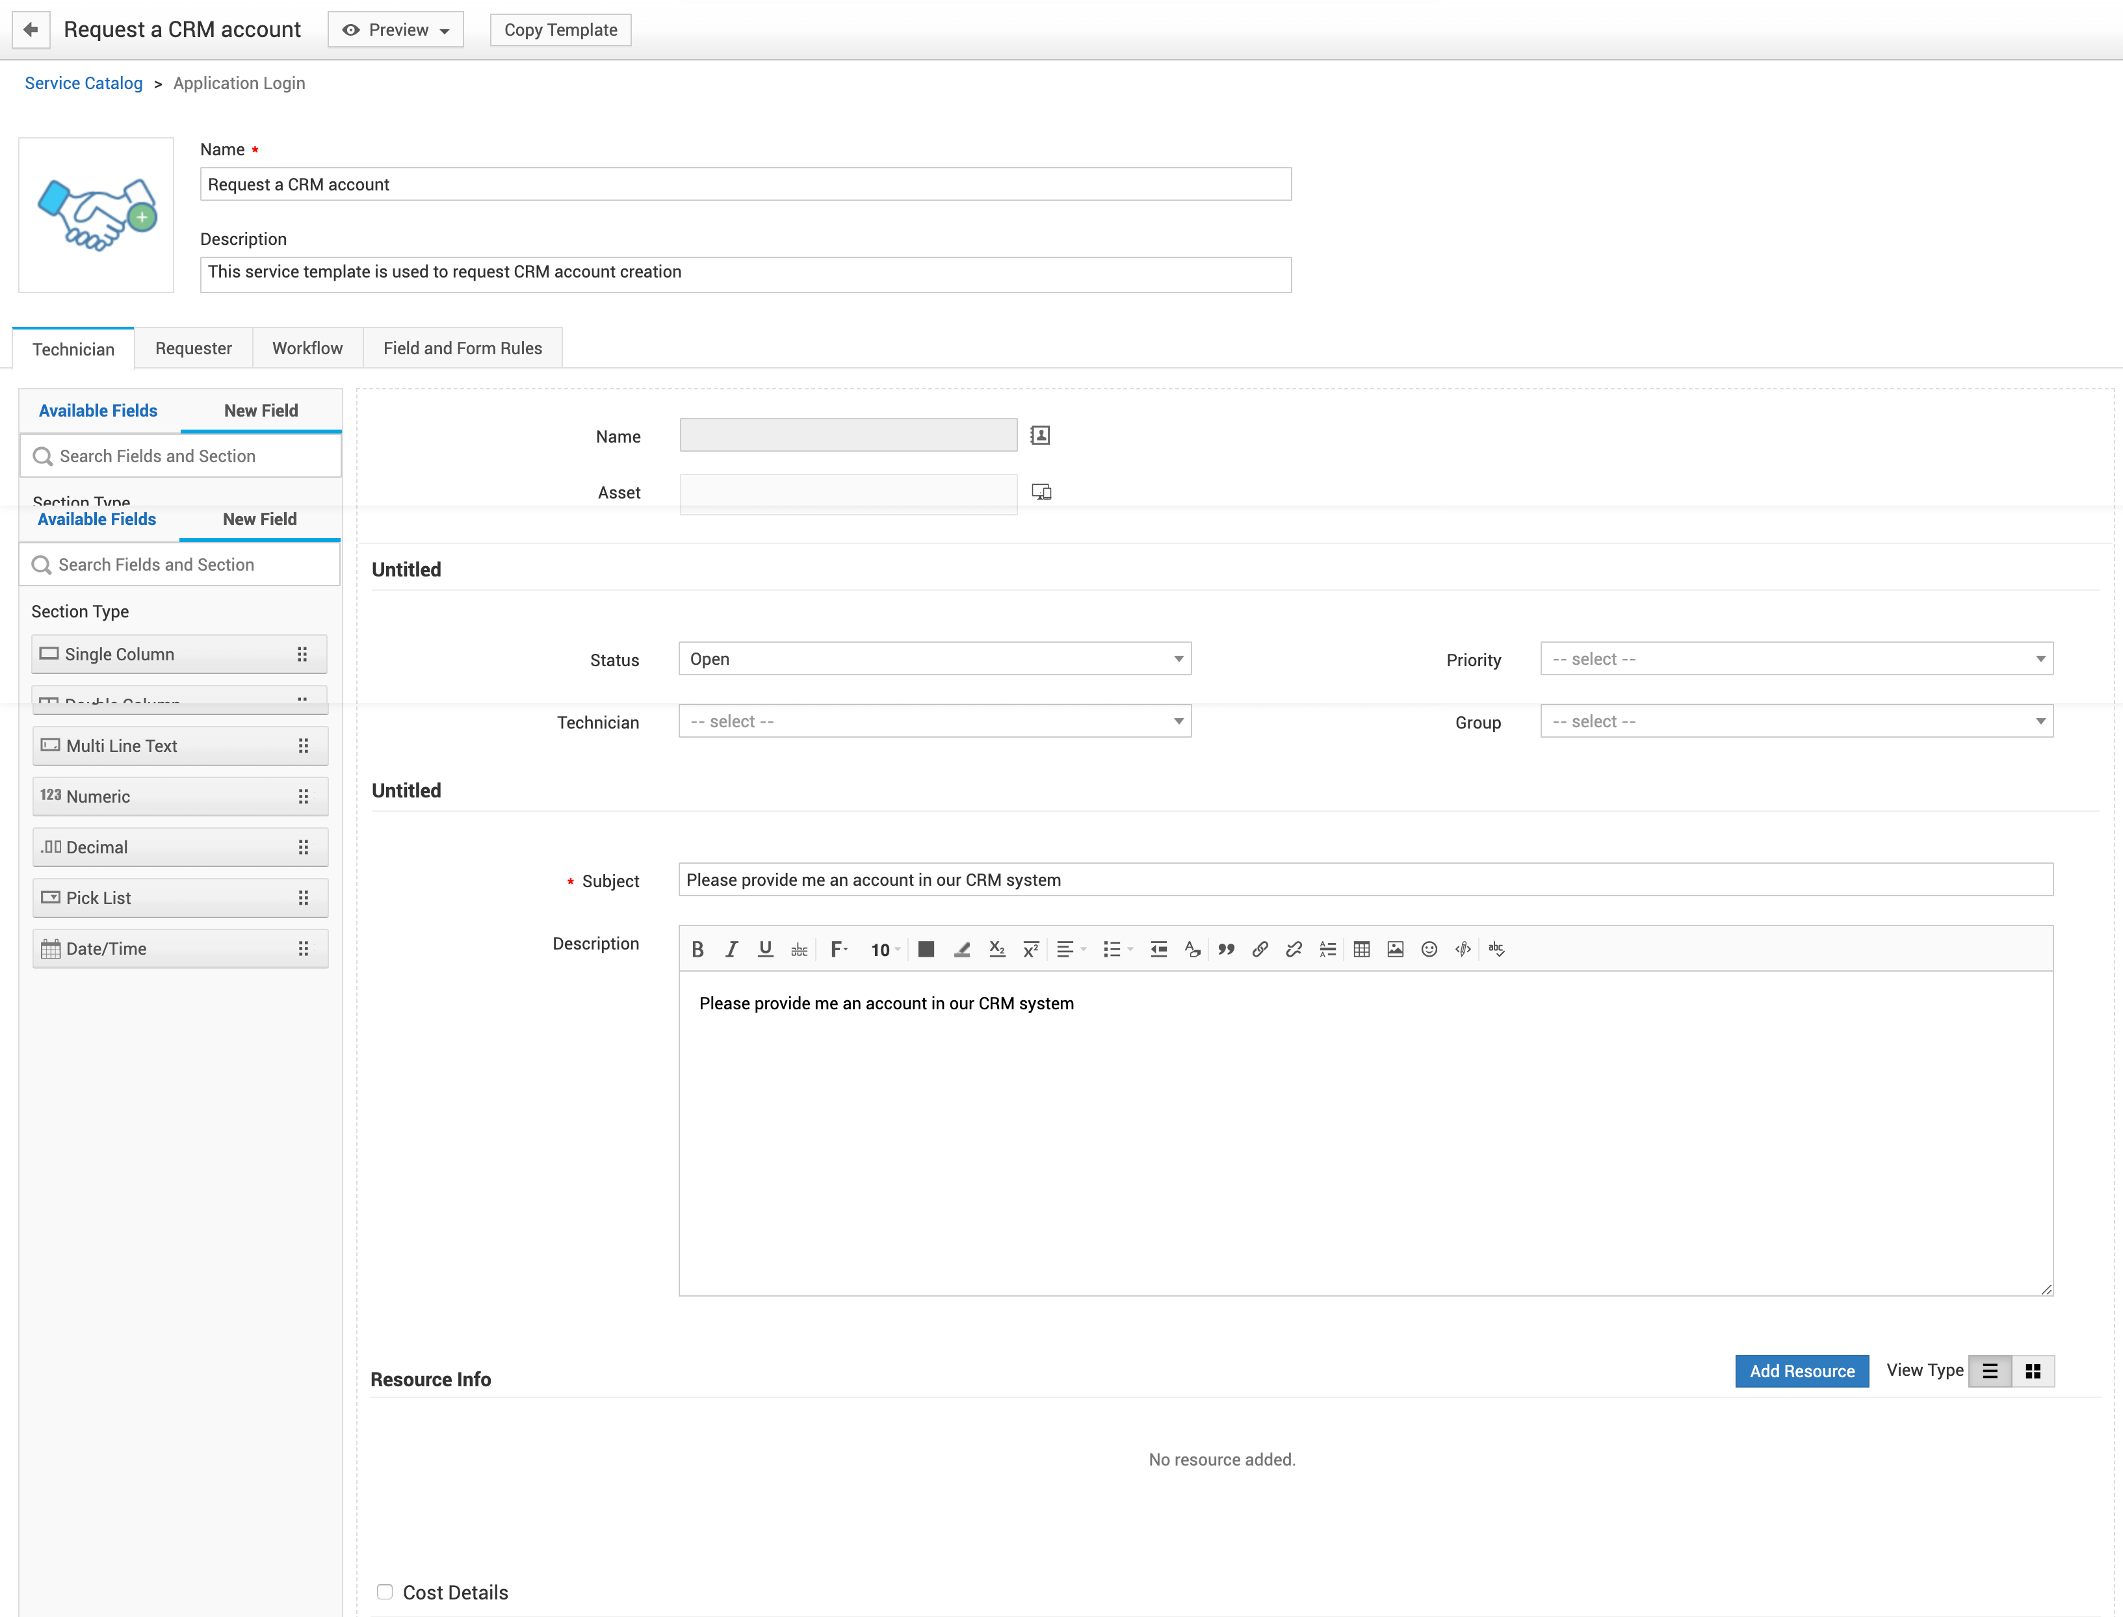Click the insert image icon
Viewport: 2123px width, 1617px height.
[1395, 949]
